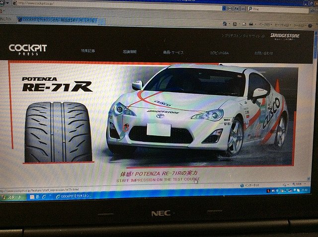Click the red Adobe tray icon

[268, 191]
